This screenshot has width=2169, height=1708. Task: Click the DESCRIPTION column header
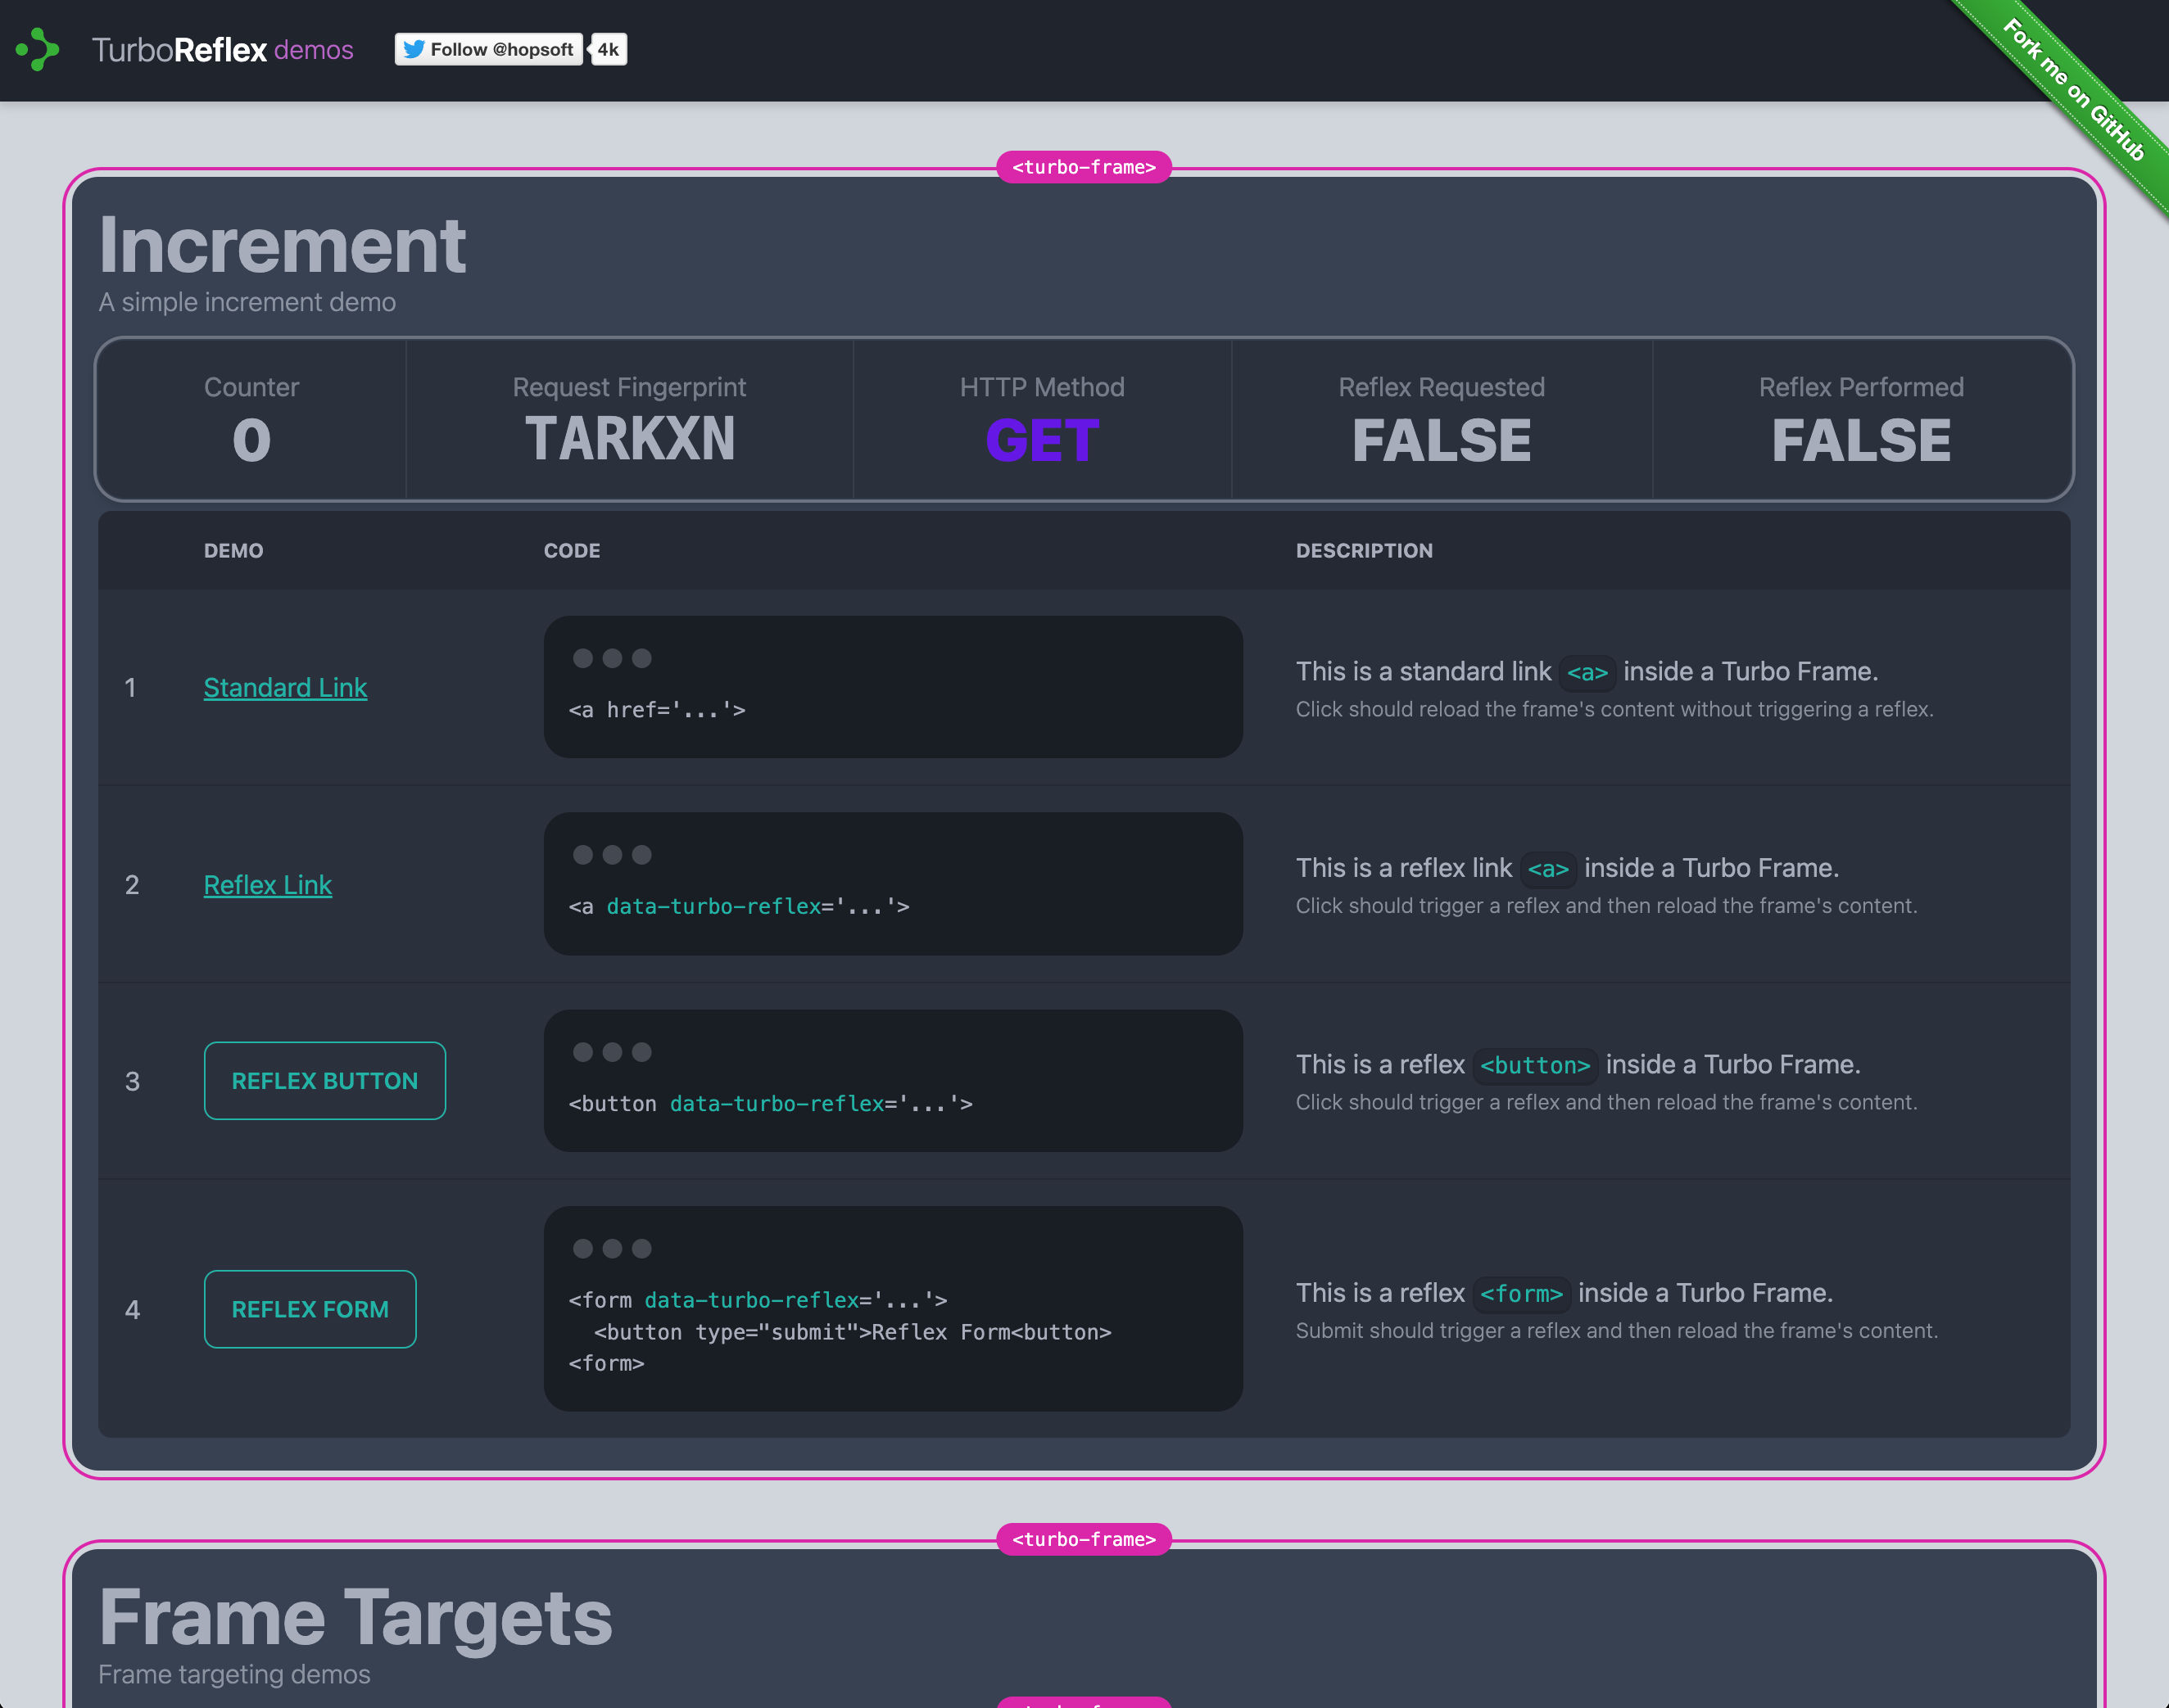1364,550
